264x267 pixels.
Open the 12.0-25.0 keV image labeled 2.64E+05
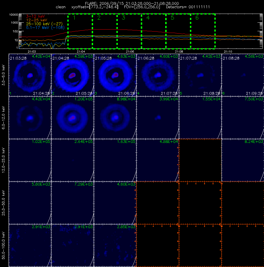pyautogui.click(x=72, y=160)
